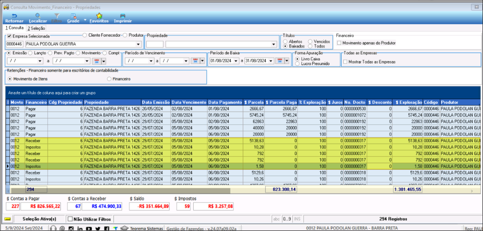The height and width of the screenshot is (231, 483).
Task: Click the company code field 0000446
Action: [15, 44]
